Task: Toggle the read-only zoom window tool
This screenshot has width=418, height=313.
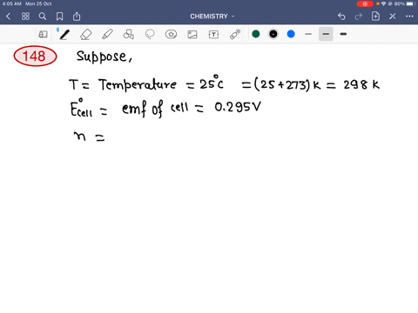Action: coord(43,35)
